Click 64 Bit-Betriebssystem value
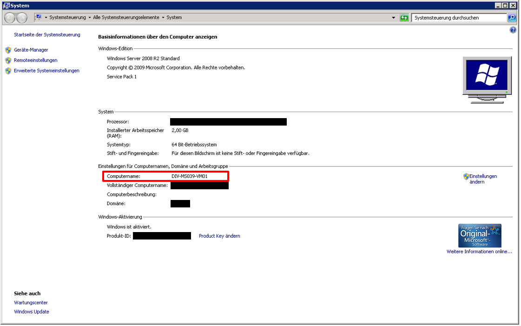521x326 pixels. 194,145
